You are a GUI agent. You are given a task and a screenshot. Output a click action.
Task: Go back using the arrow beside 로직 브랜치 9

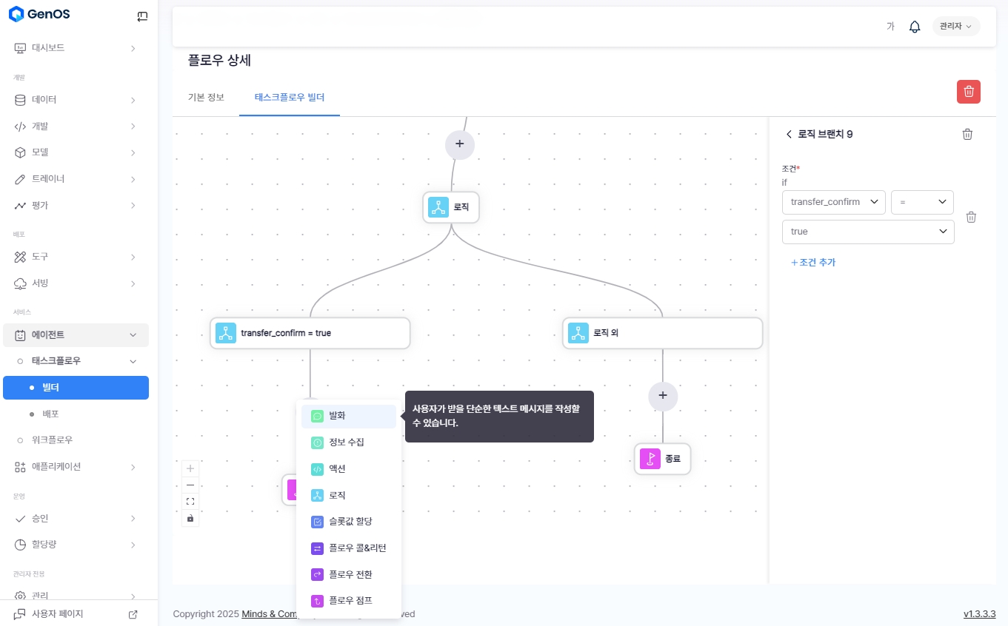click(789, 134)
